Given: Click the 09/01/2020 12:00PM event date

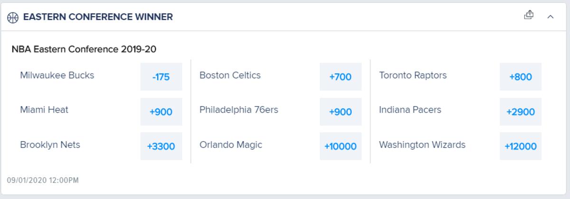Looking at the screenshot, I should tap(43, 180).
